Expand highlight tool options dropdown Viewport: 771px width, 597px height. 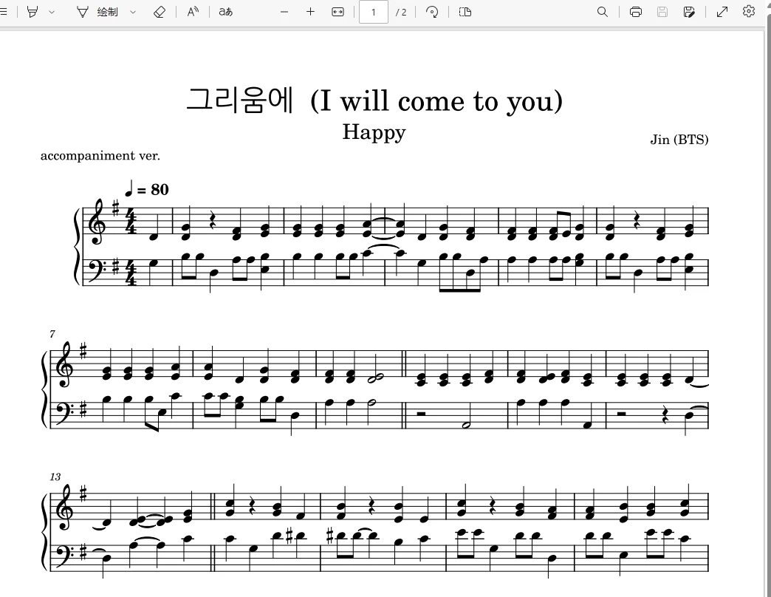coord(52,12)
